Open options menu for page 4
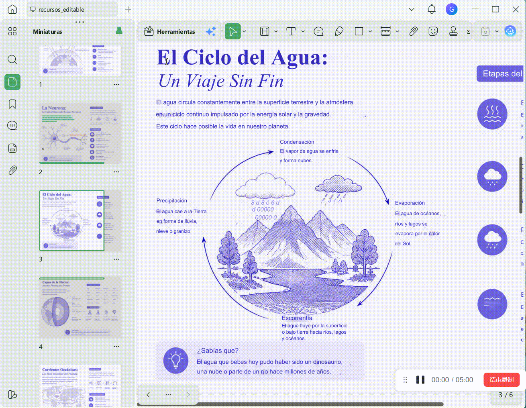Image resolution: width=526 pixels, height=408 pixels. pyautogui.click(x=116, y=347)
